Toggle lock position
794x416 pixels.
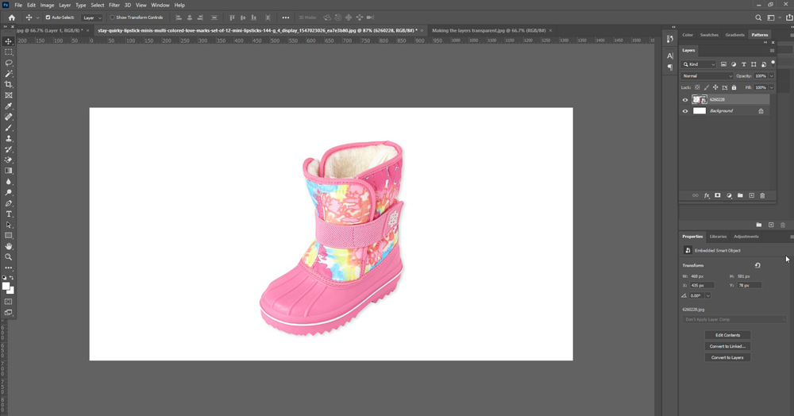[715, 87]
